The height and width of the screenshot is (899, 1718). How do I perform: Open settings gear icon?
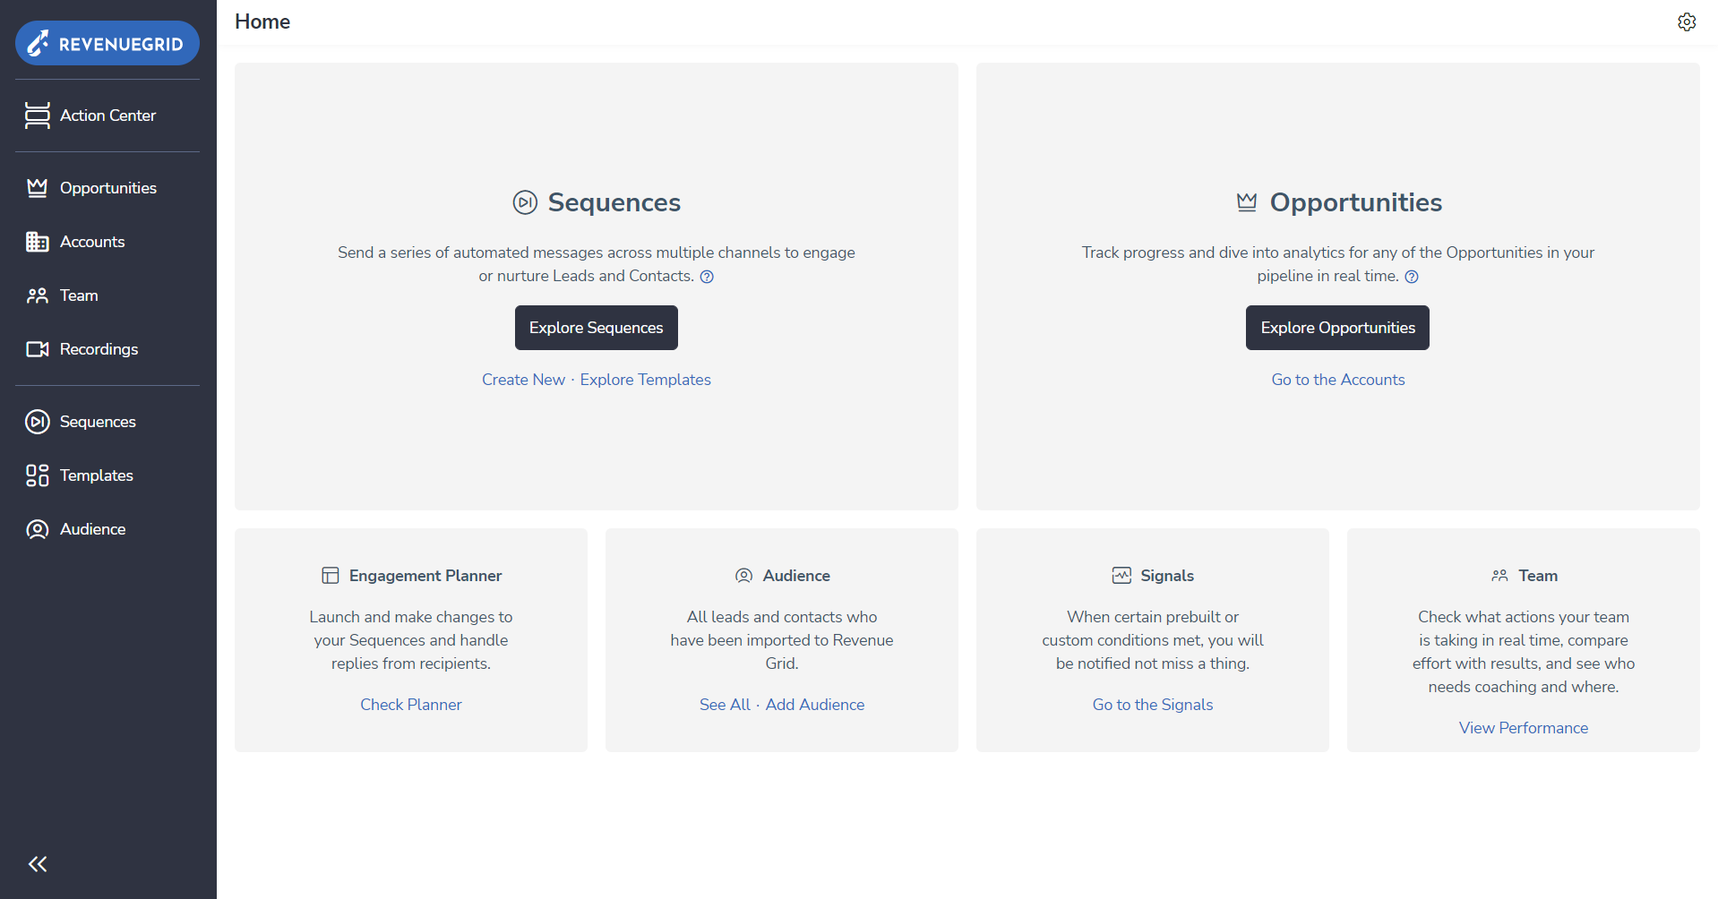[1687, 22]
